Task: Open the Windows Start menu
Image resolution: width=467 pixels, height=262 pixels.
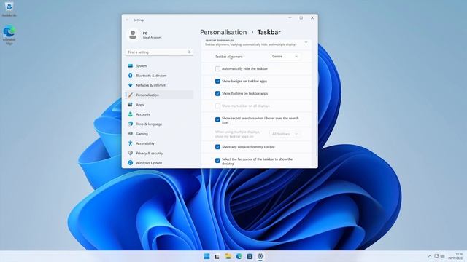Action: tap(207, 256)
